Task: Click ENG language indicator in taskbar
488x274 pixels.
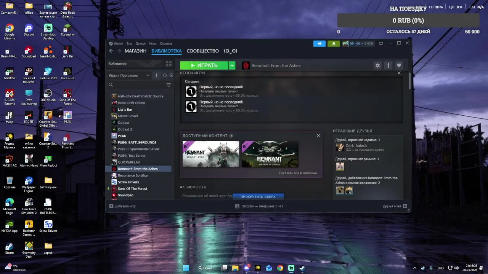Action: tap(441, 268)
